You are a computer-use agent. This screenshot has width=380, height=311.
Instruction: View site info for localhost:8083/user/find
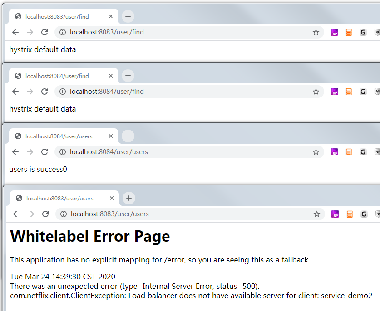click(x=63, y=32)
